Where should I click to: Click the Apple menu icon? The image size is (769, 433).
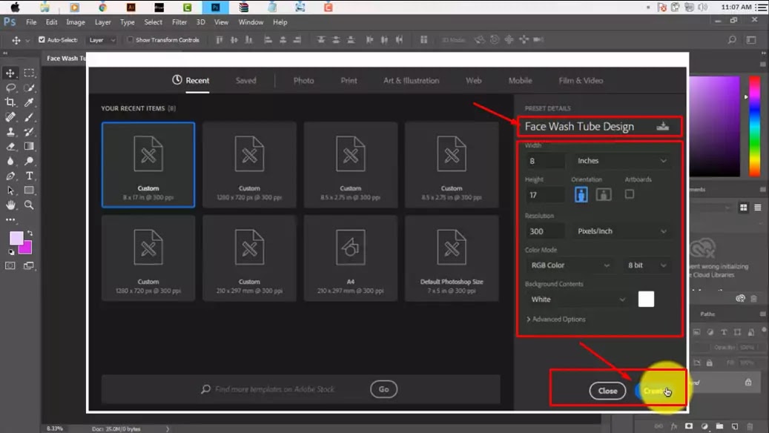point(16,7)
